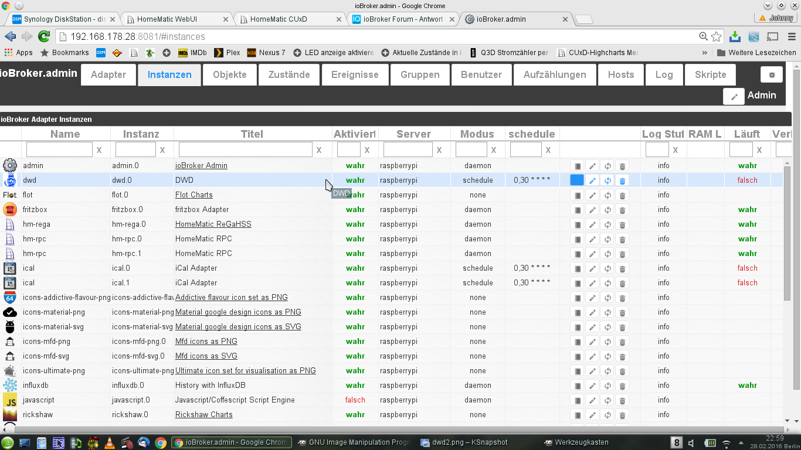801x450 pixels.
Task: Click the Name column filter field
Action: (x=59, y=150)
